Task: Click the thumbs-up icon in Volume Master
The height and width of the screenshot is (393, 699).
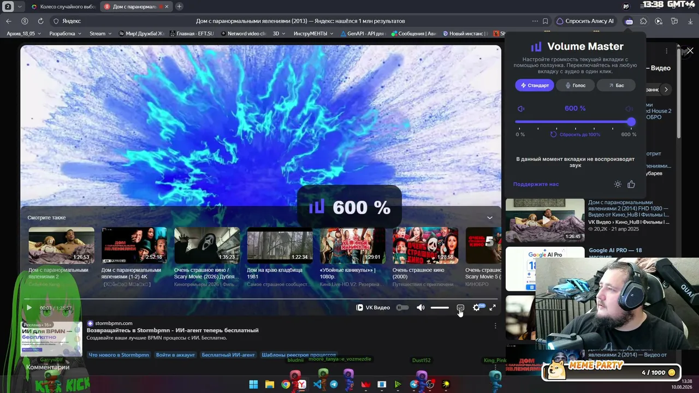Action: (x=631, y=184)
